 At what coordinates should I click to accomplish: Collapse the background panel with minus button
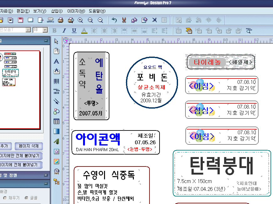click(x=46, y=183)
